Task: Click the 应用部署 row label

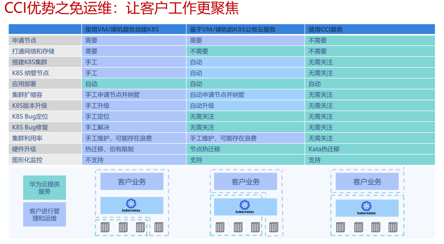Action: pos(45,84)
